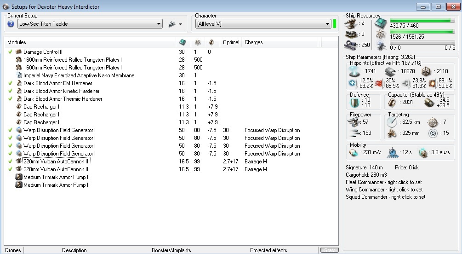This screenshot has width=462, height=254.
Task: Click the align time icon showing 12 s
Action: point(393,152)
